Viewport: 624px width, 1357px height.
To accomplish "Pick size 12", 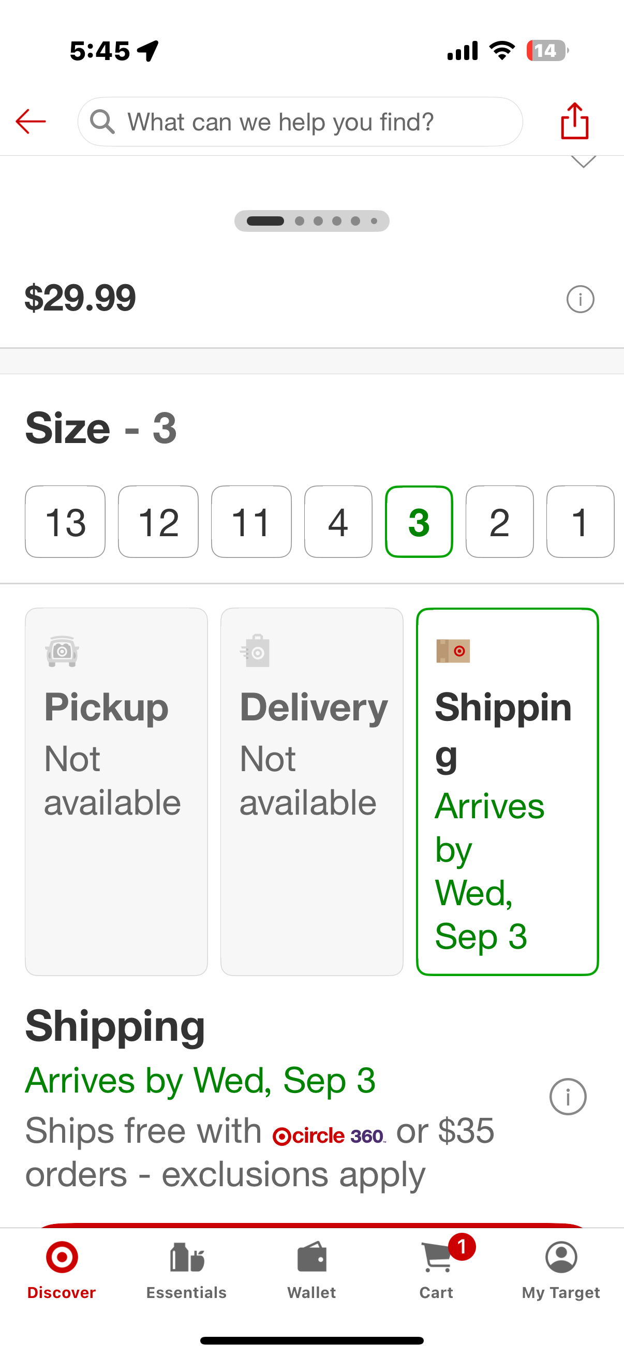I will pos(158,522).
